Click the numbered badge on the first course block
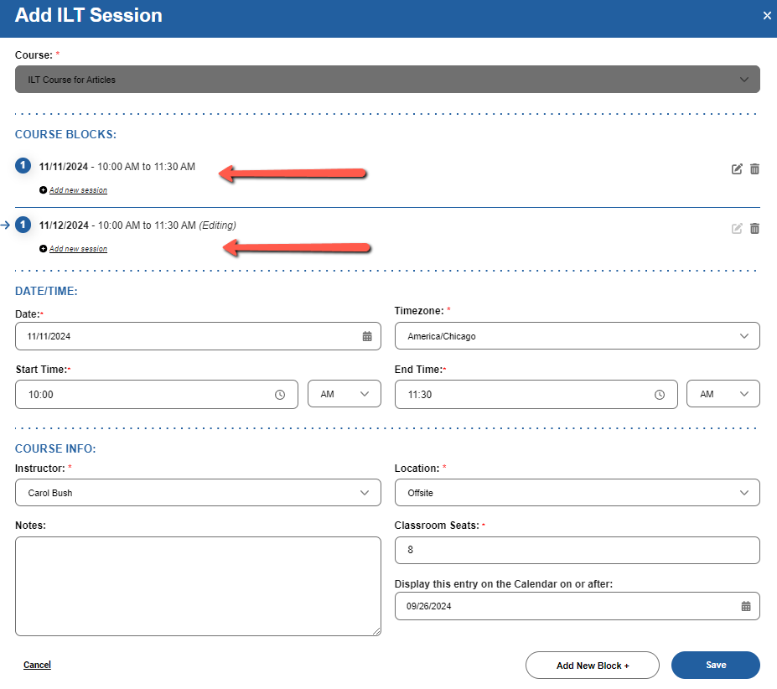The image size is (777, 689). [23, 165]
